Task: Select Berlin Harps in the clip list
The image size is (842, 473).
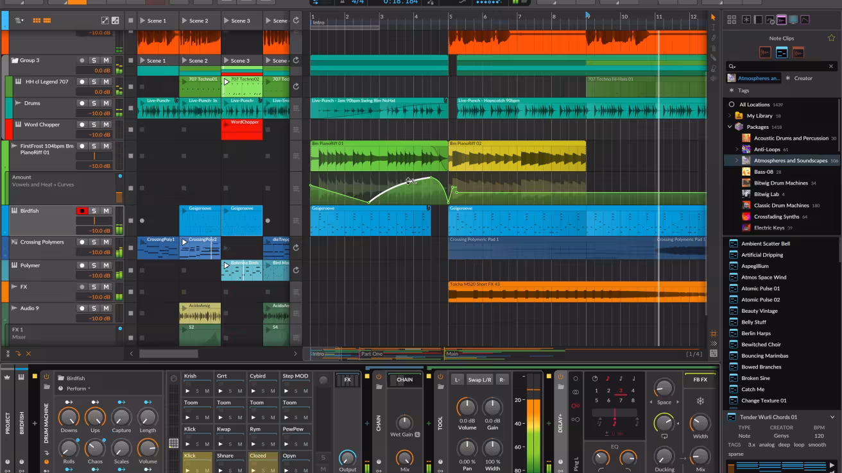Action: coord(756,333)
